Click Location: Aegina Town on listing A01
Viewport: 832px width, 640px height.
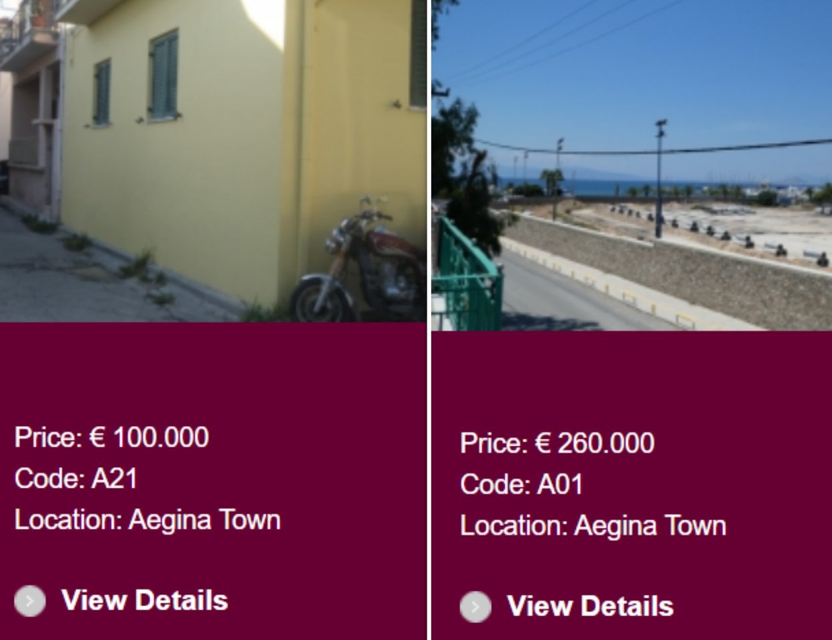pyautogui.click(x=593, y=525)
